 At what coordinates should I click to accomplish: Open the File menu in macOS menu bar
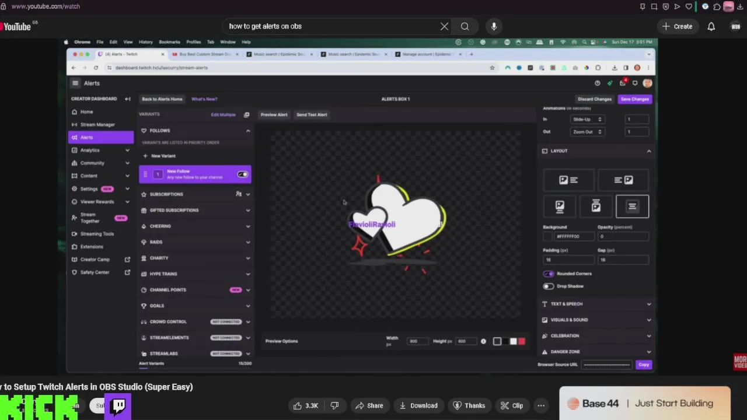point(100,42)
